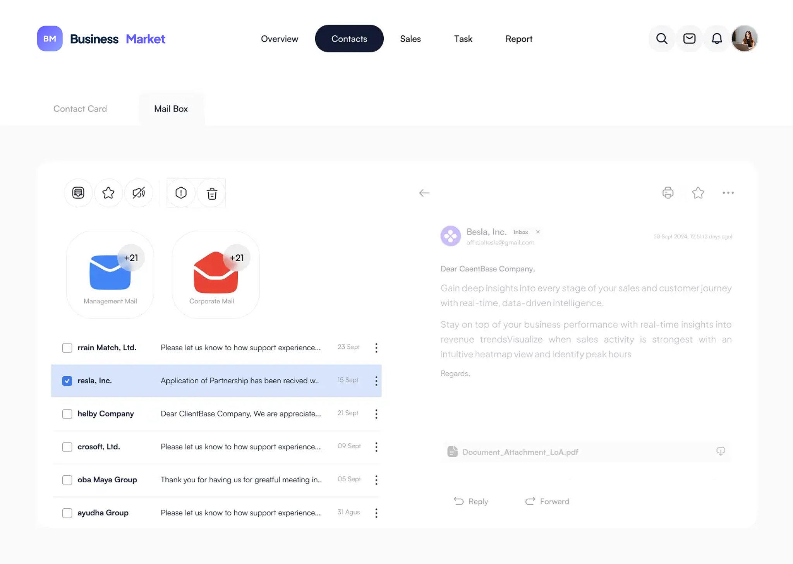Click the mute notifications toolbar icon
The width and height of the screenshot is (793, 564).
tap(139, 193)
